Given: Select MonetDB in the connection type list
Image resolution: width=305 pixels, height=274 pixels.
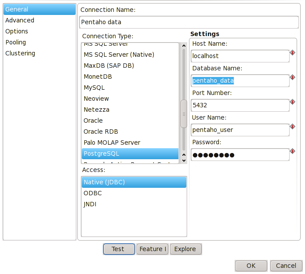Looking at the screenshot, I should [130, 77].
